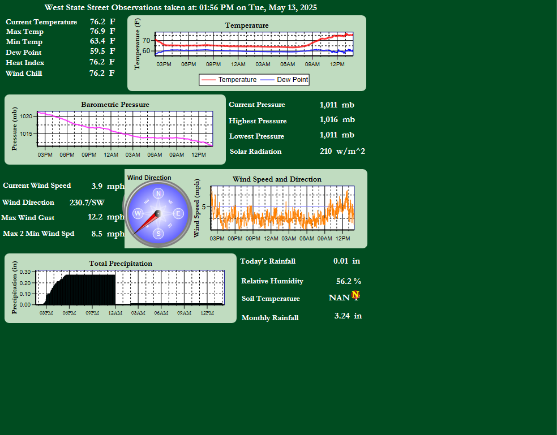557x435 pixels.
Task: Click the observations header with date and time
Action: [x=181, y=7]
